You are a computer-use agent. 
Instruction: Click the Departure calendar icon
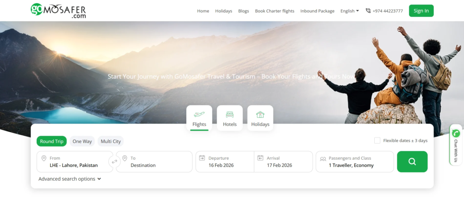(x=202, y=158)
